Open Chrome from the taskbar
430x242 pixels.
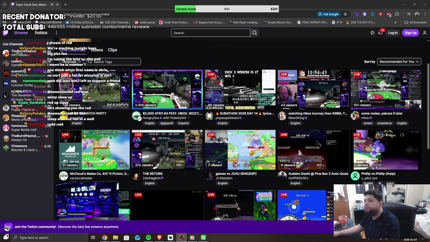pyautogui.click(x=104, y=238)
